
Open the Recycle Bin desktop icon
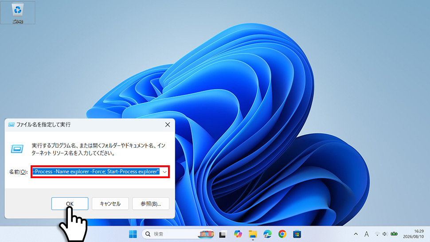(18, 12)
